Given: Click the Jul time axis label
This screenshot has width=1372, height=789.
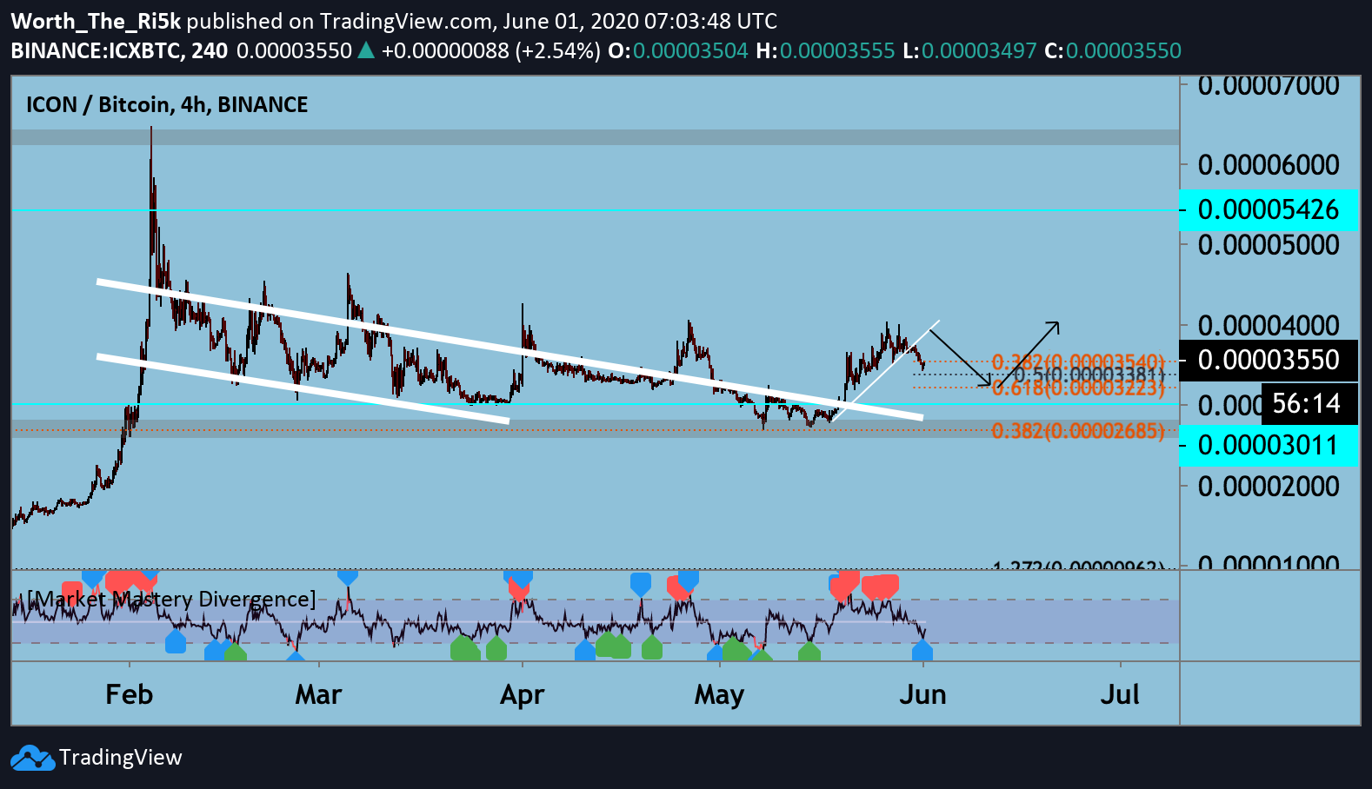Looking at the screenshot, I should click(x=1120, y=694).
